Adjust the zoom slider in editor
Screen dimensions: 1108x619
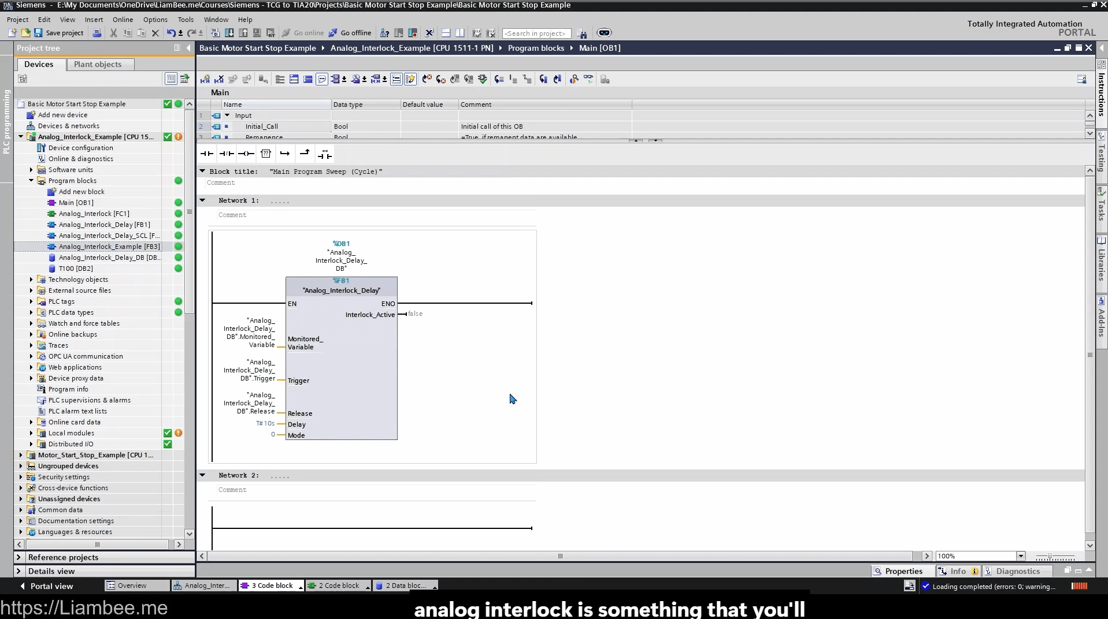click(1050, 557)
